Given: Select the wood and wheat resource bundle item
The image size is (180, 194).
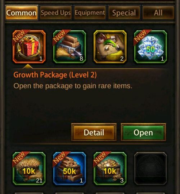Looking at the screenshot, I should coord(69,47).
